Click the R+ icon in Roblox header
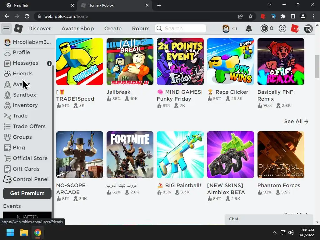Image resolution: width=320 pixels, height=240 pixels. [x=308, y=28]
